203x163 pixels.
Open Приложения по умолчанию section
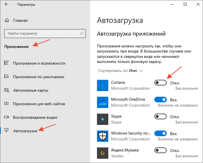(x=38, y=77)
